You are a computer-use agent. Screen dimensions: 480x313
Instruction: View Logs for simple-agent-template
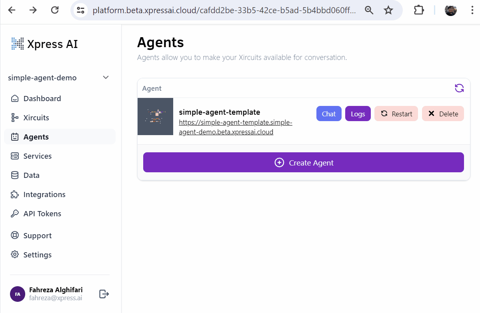pos(358,114)
